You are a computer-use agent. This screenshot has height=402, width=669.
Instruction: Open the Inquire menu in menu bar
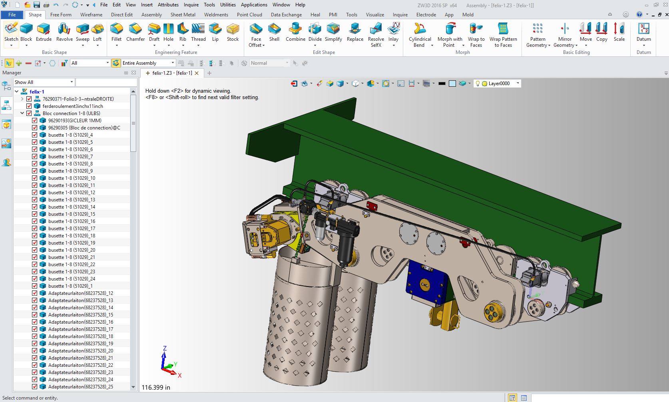(191, 5)
